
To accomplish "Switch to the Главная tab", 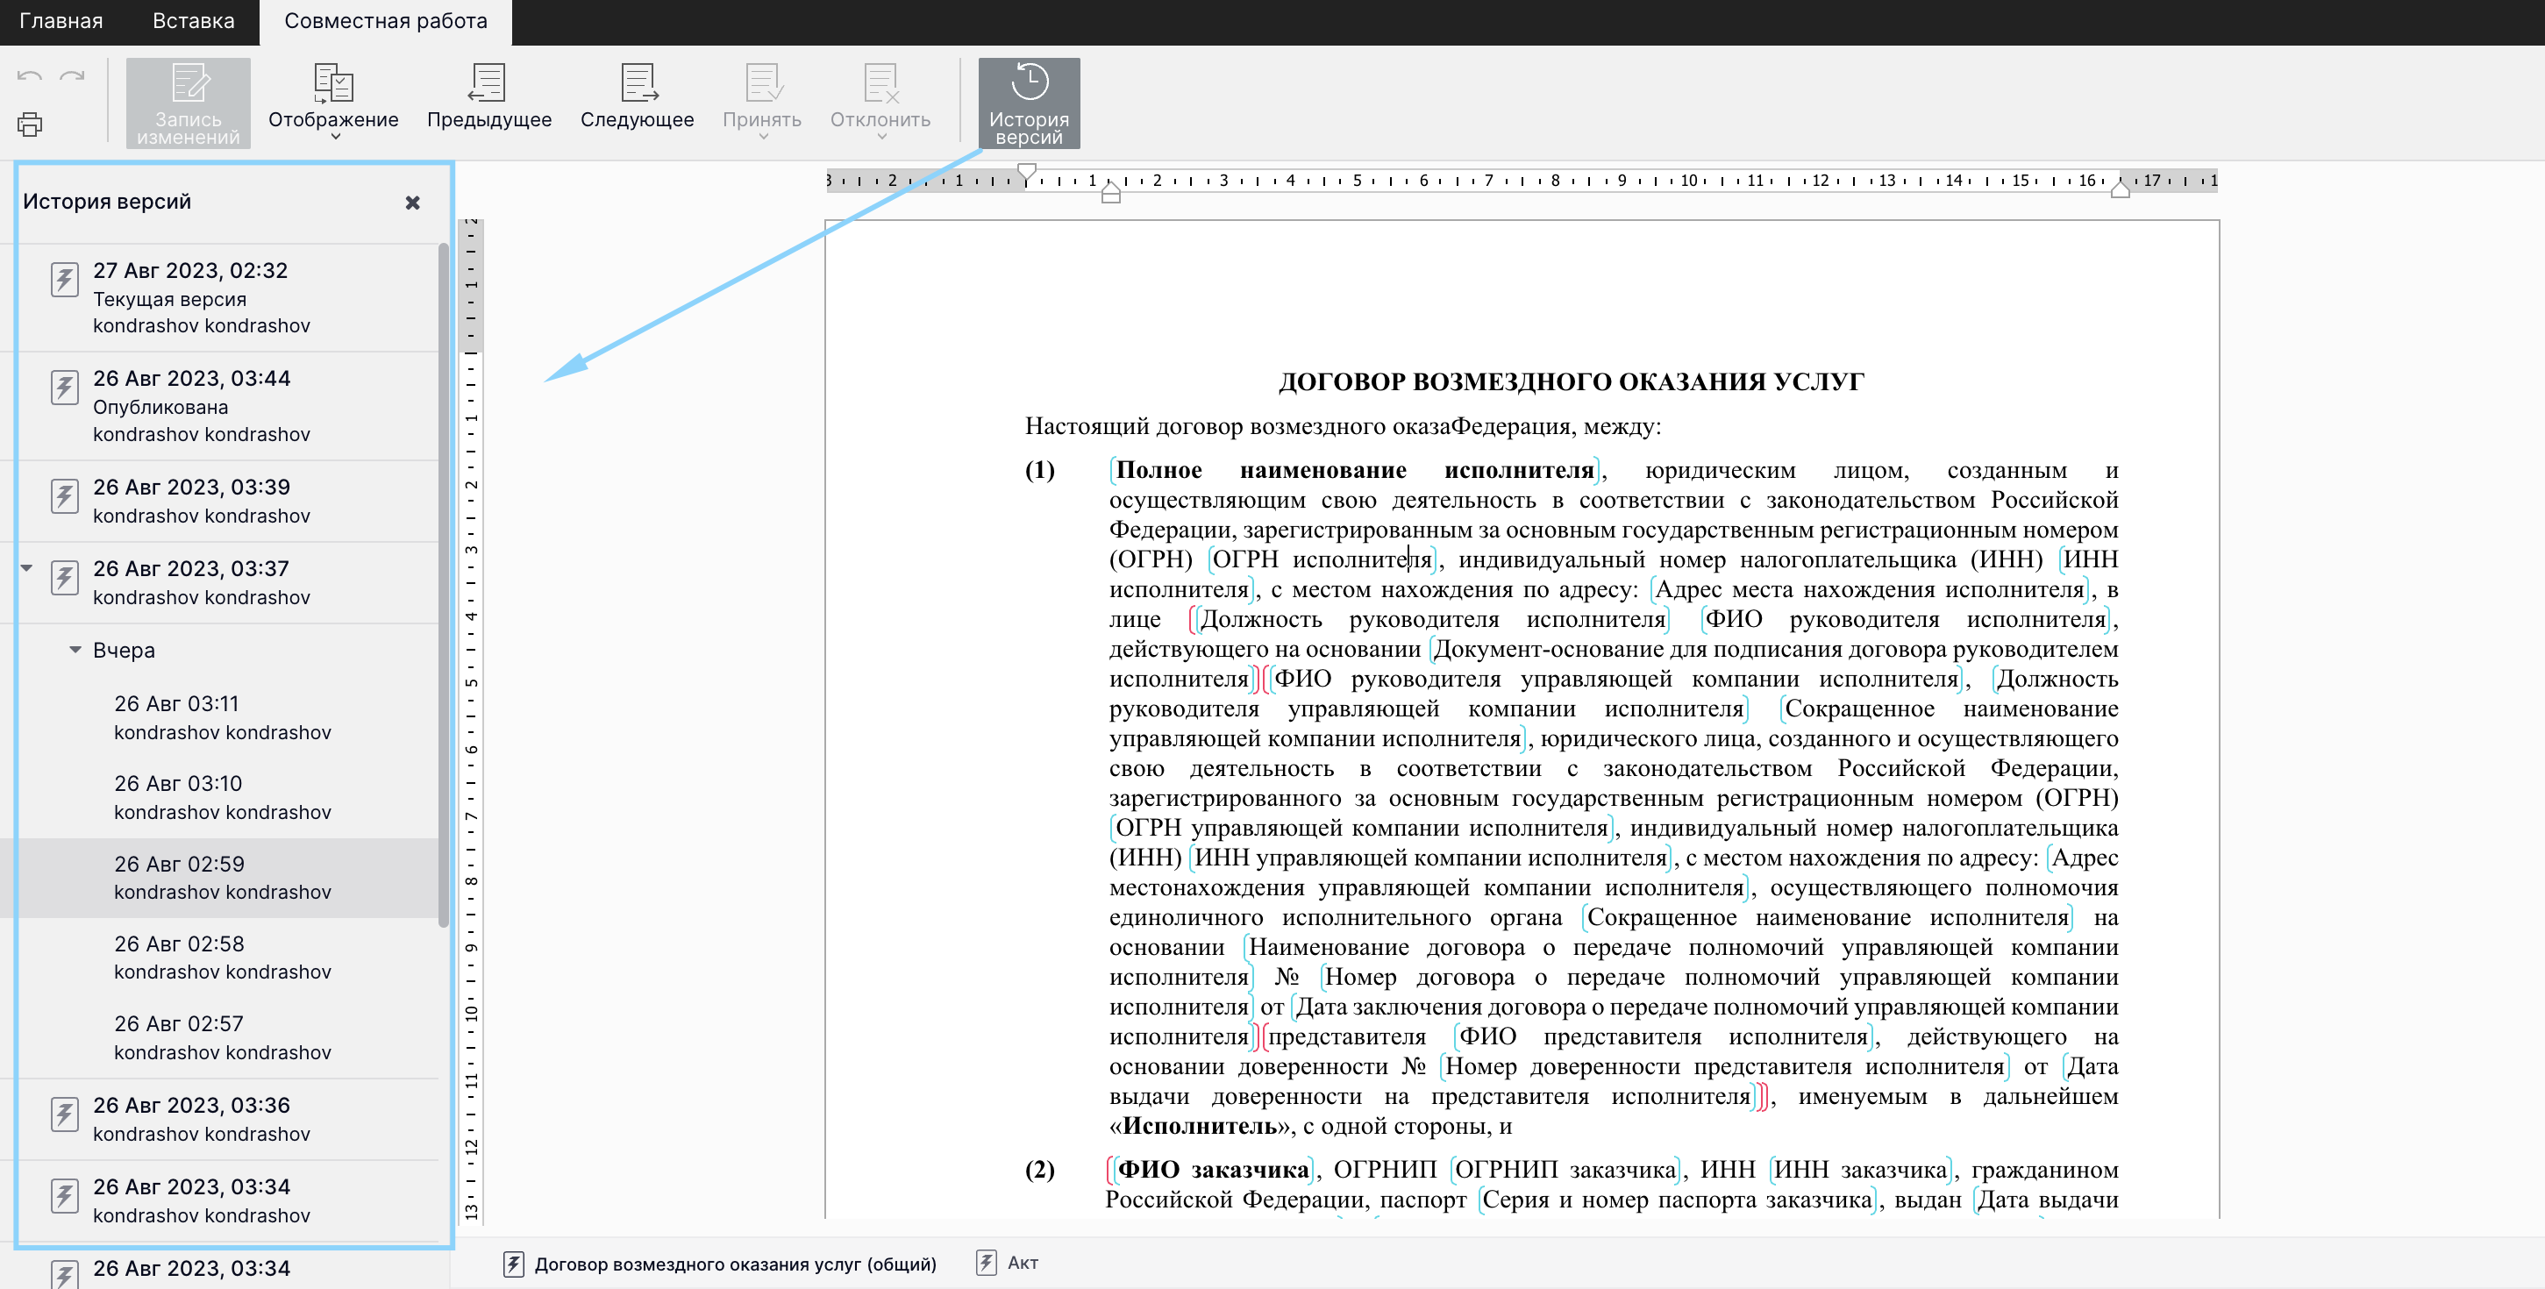I will point(61,22).
